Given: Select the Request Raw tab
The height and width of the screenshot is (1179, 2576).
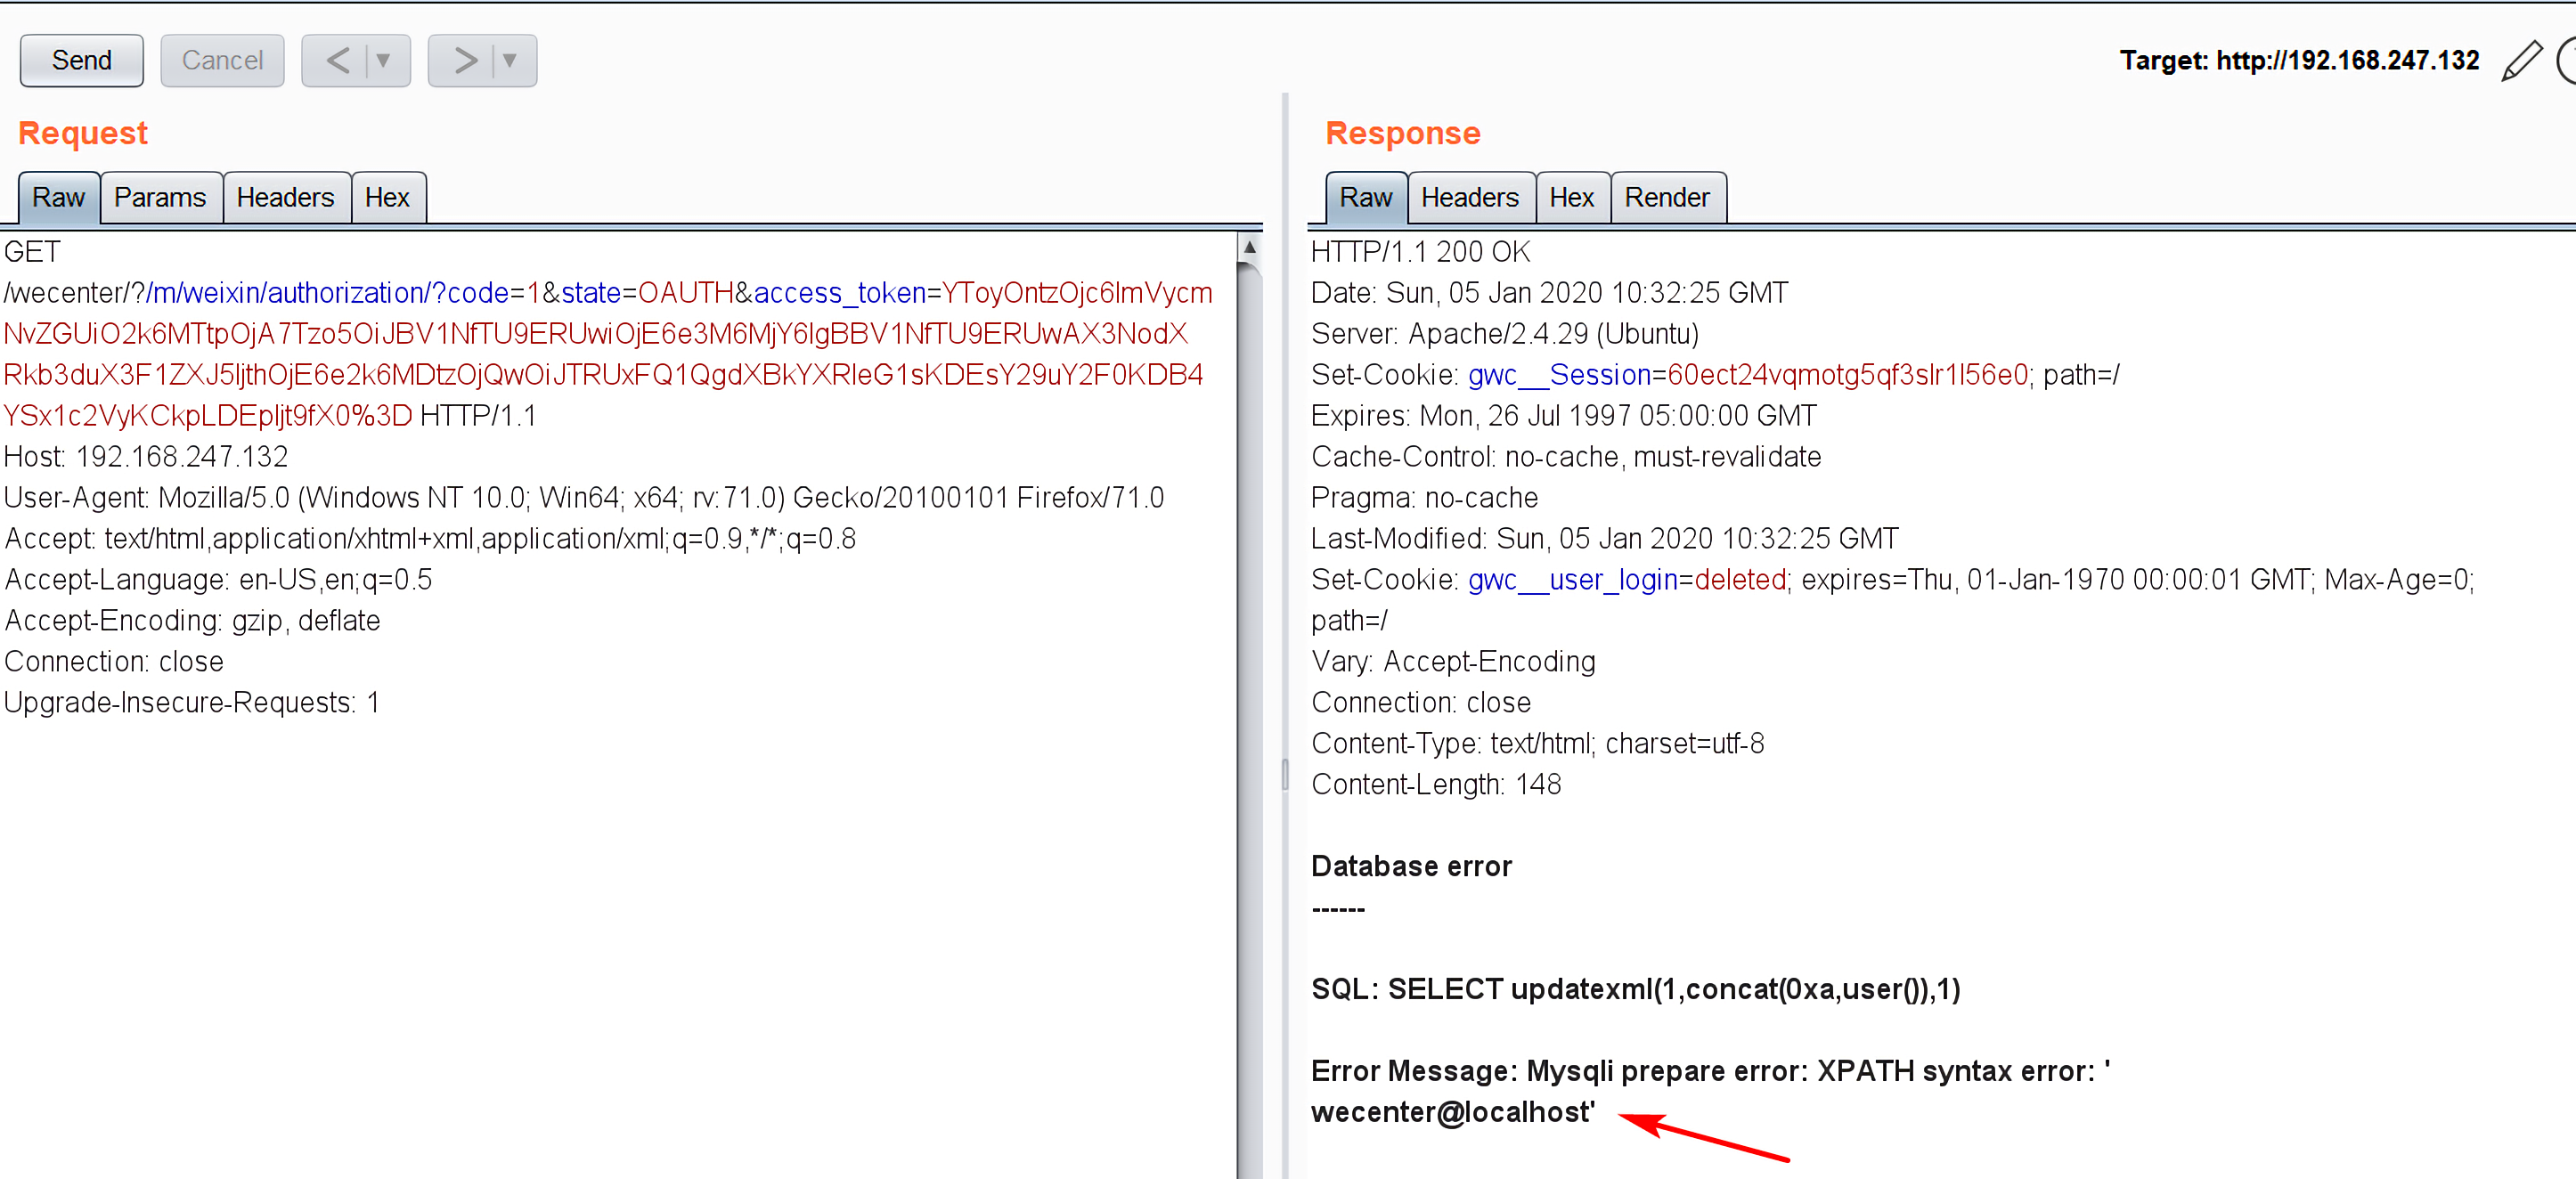Looking at the screenshot, I should pyautogui.click(x=59, y=198).
